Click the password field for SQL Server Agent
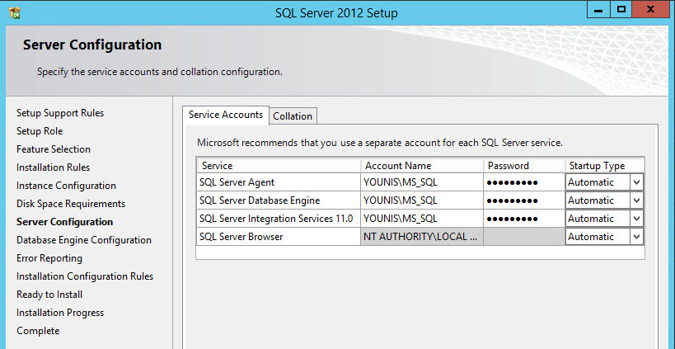 tap(523, 182)
